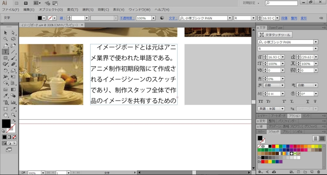
Task: Choose the Hand tool
Action: coord(5,115)
